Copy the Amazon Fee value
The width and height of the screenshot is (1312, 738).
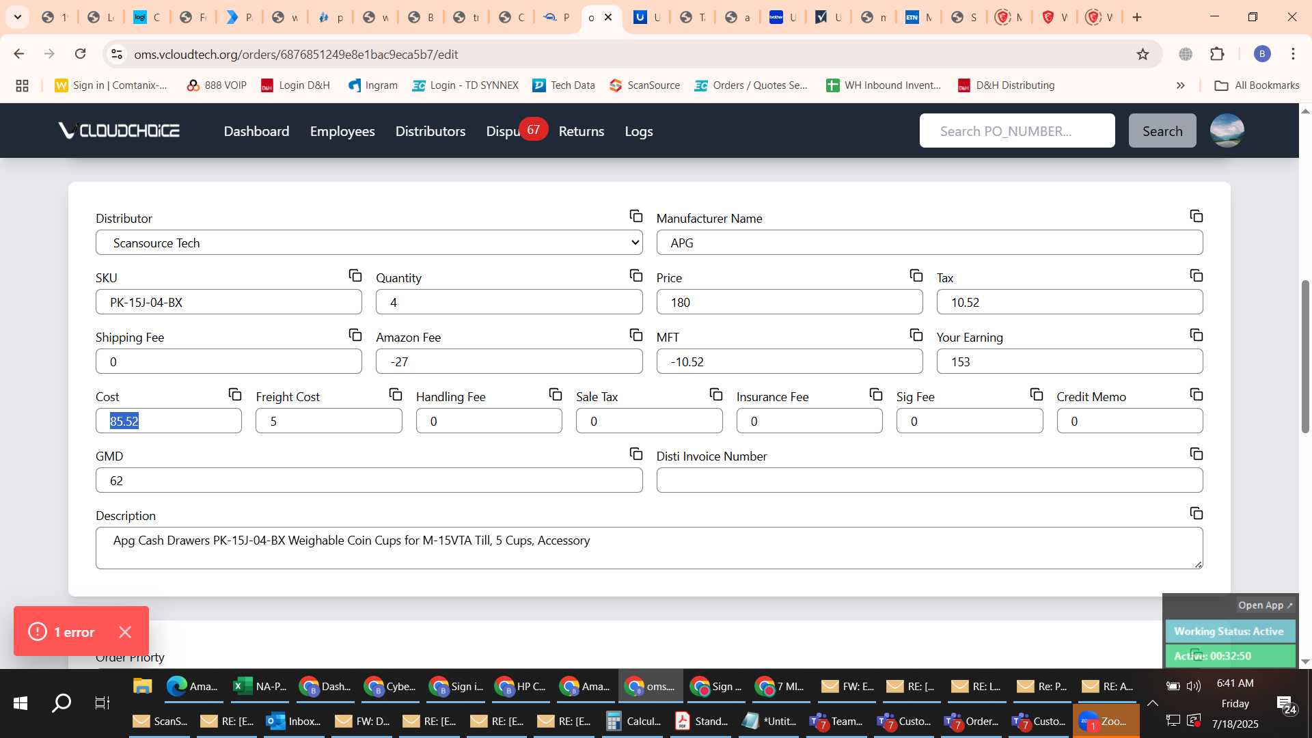click(635, 335)
